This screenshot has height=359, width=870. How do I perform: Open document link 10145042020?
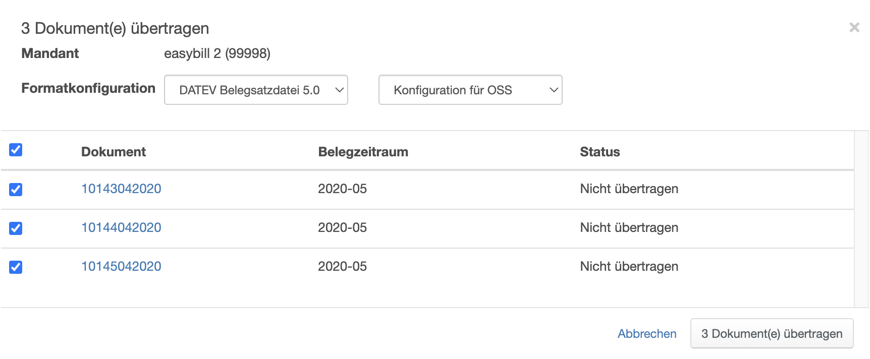121,267
